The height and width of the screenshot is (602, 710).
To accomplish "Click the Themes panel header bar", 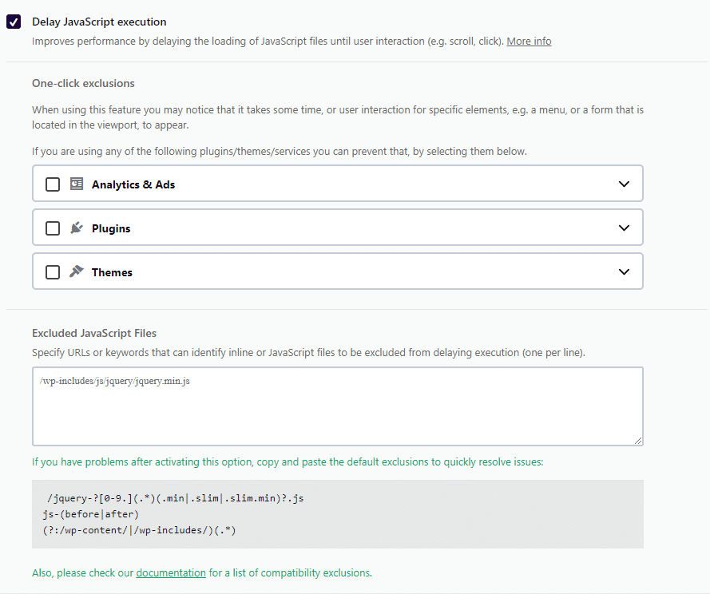I will pos(335,271).
